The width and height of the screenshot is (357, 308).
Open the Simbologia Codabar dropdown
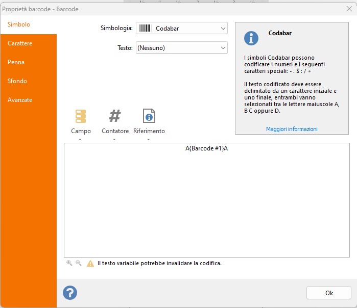(182, 28)
